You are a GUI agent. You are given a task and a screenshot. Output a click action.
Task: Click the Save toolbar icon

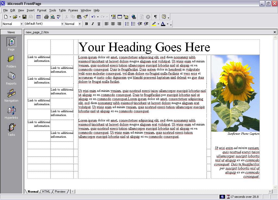coord(24,17)
